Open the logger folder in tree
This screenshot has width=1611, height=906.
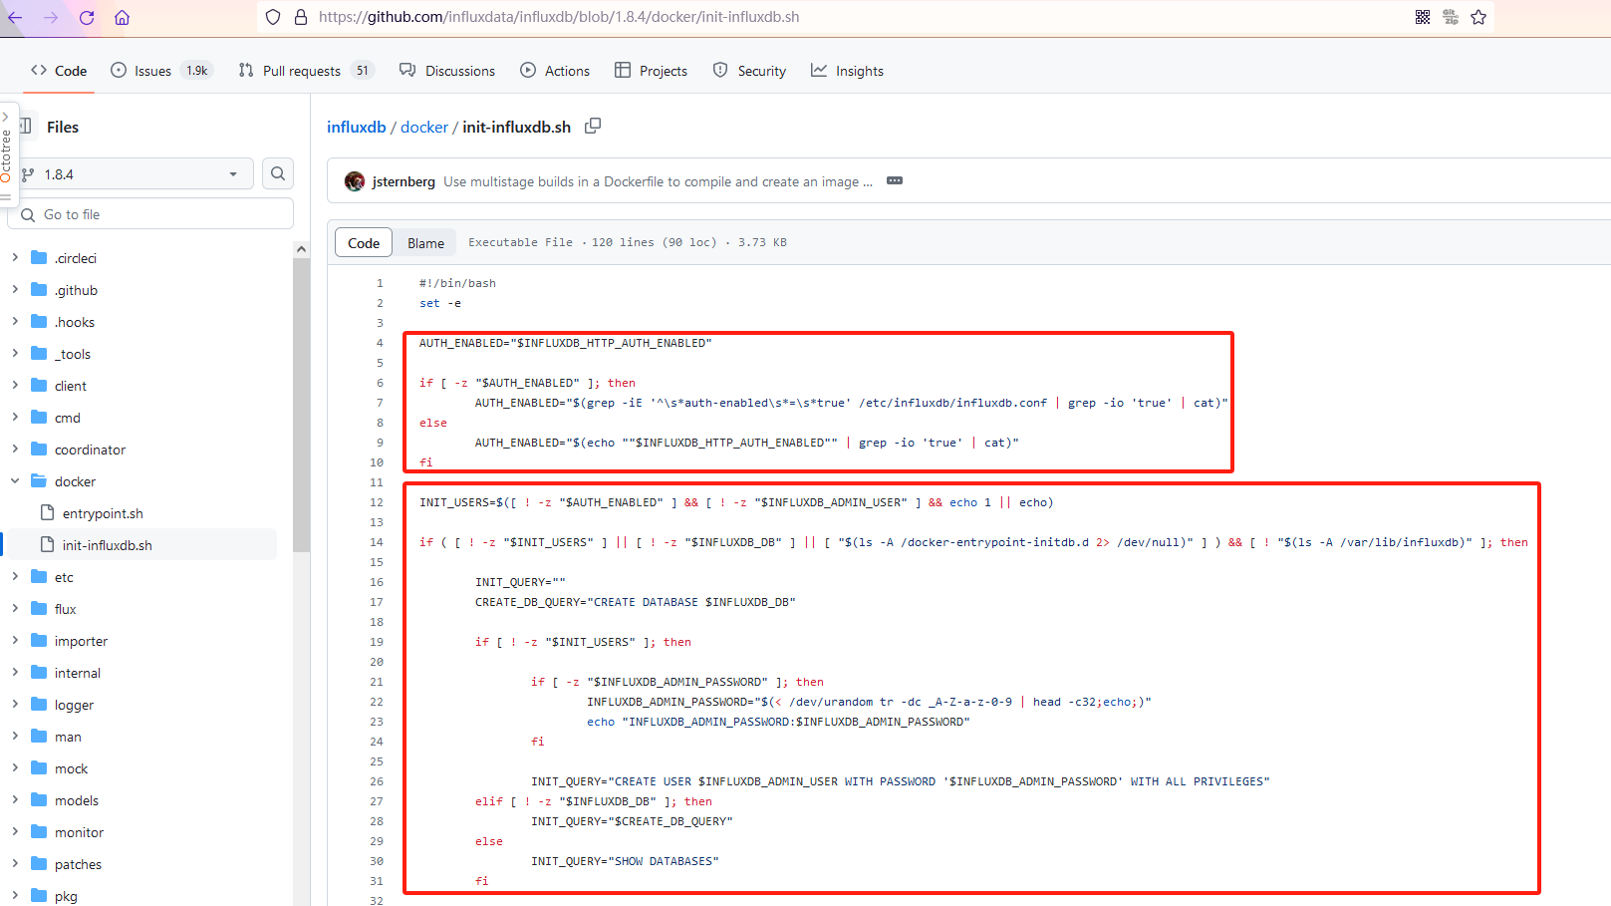tap(74, 705)
